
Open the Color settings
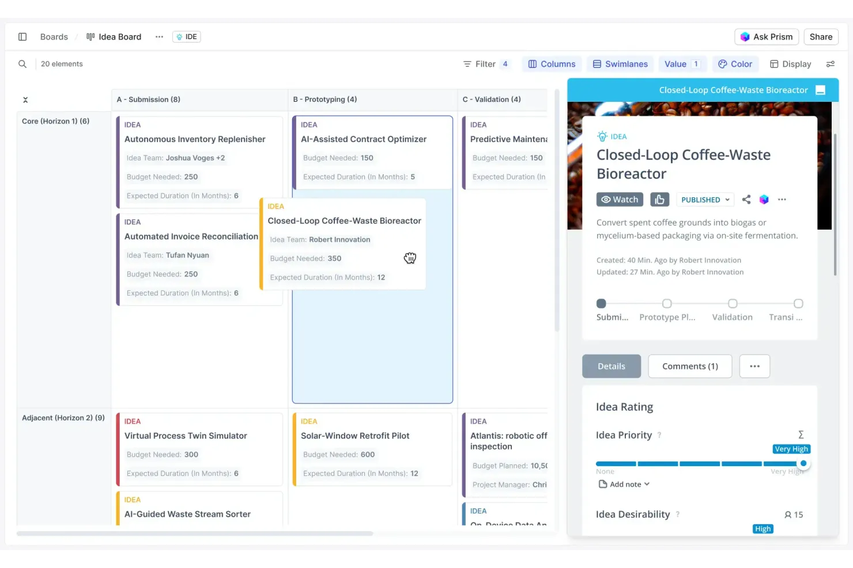tap(735, 64)
